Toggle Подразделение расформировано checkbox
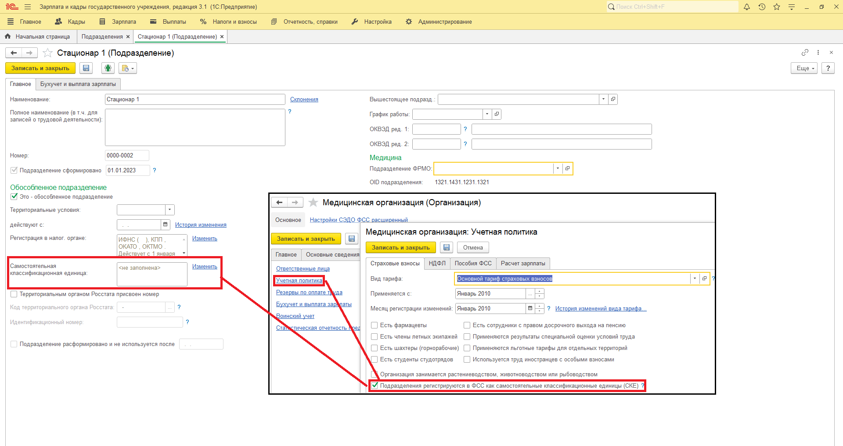This screenshot has width=843, height=446. 14,344
